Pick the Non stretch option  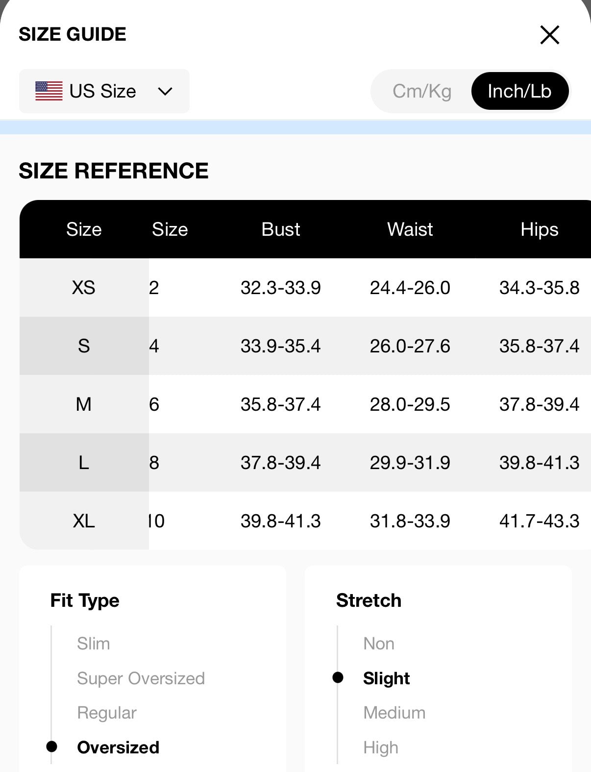(379, 644)
